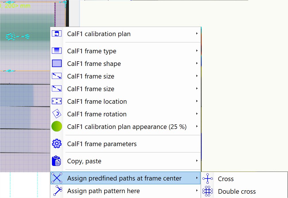
Task: Click the Cross pattern icon in submenu
Action: [207, 179]
